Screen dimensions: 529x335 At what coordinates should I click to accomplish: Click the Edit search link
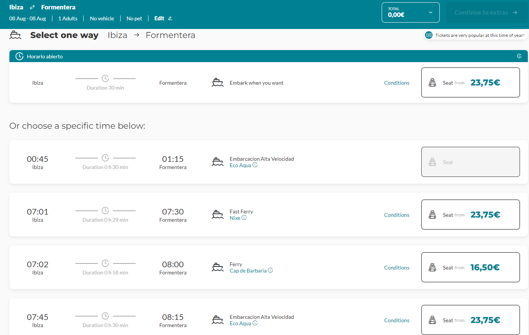(159, 18)
